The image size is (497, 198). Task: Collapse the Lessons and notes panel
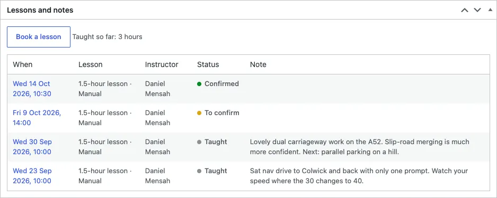pos(490,10)
